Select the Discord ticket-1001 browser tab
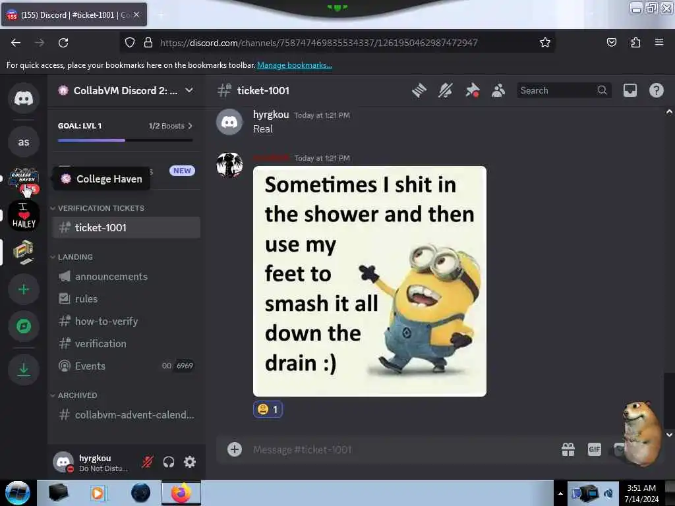The image size is (675, 506). pos(74,14)
